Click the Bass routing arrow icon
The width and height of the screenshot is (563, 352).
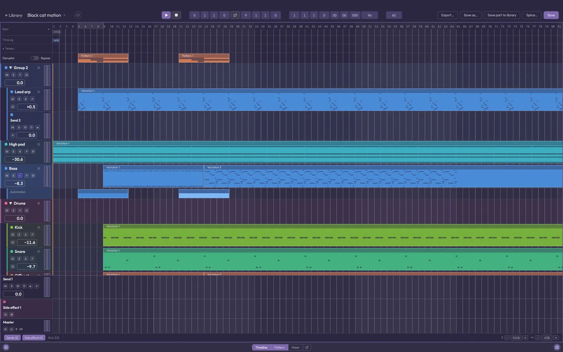(x=27, y=176)
